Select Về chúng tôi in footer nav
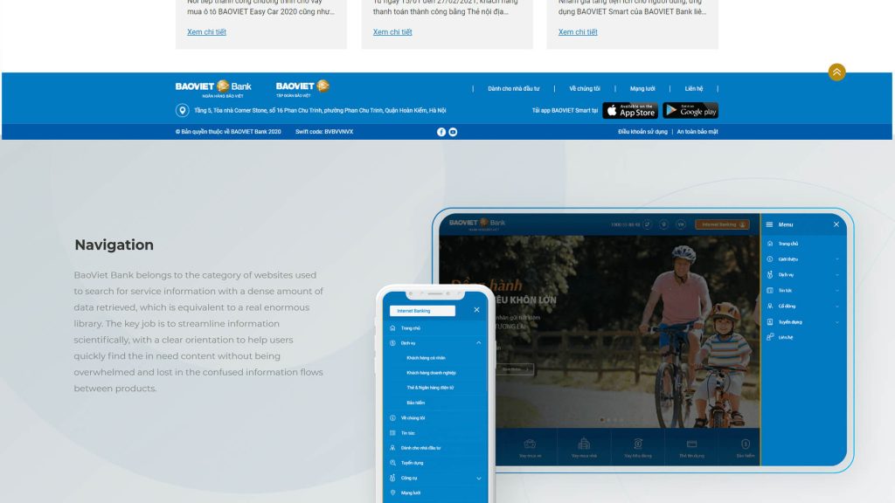 coord(585,89)
